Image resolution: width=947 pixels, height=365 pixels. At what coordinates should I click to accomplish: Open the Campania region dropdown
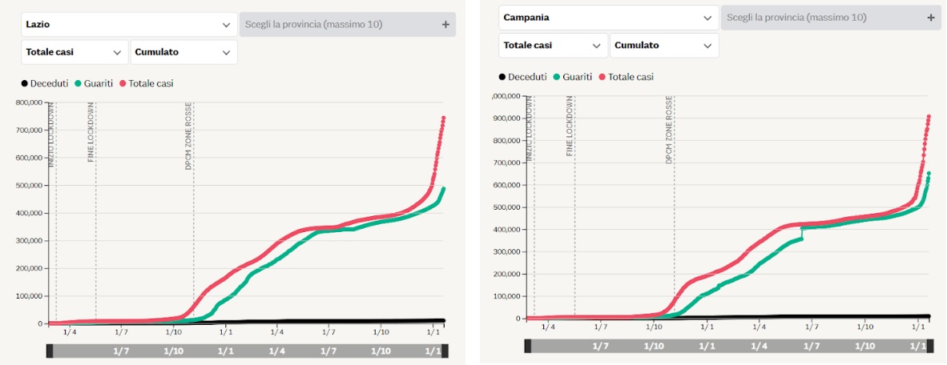[x=608, y=18]
